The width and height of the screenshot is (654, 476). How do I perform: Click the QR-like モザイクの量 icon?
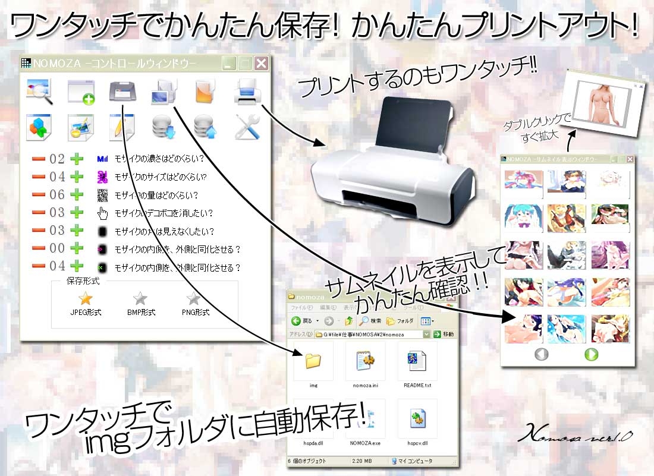click(x=102, y=195)
